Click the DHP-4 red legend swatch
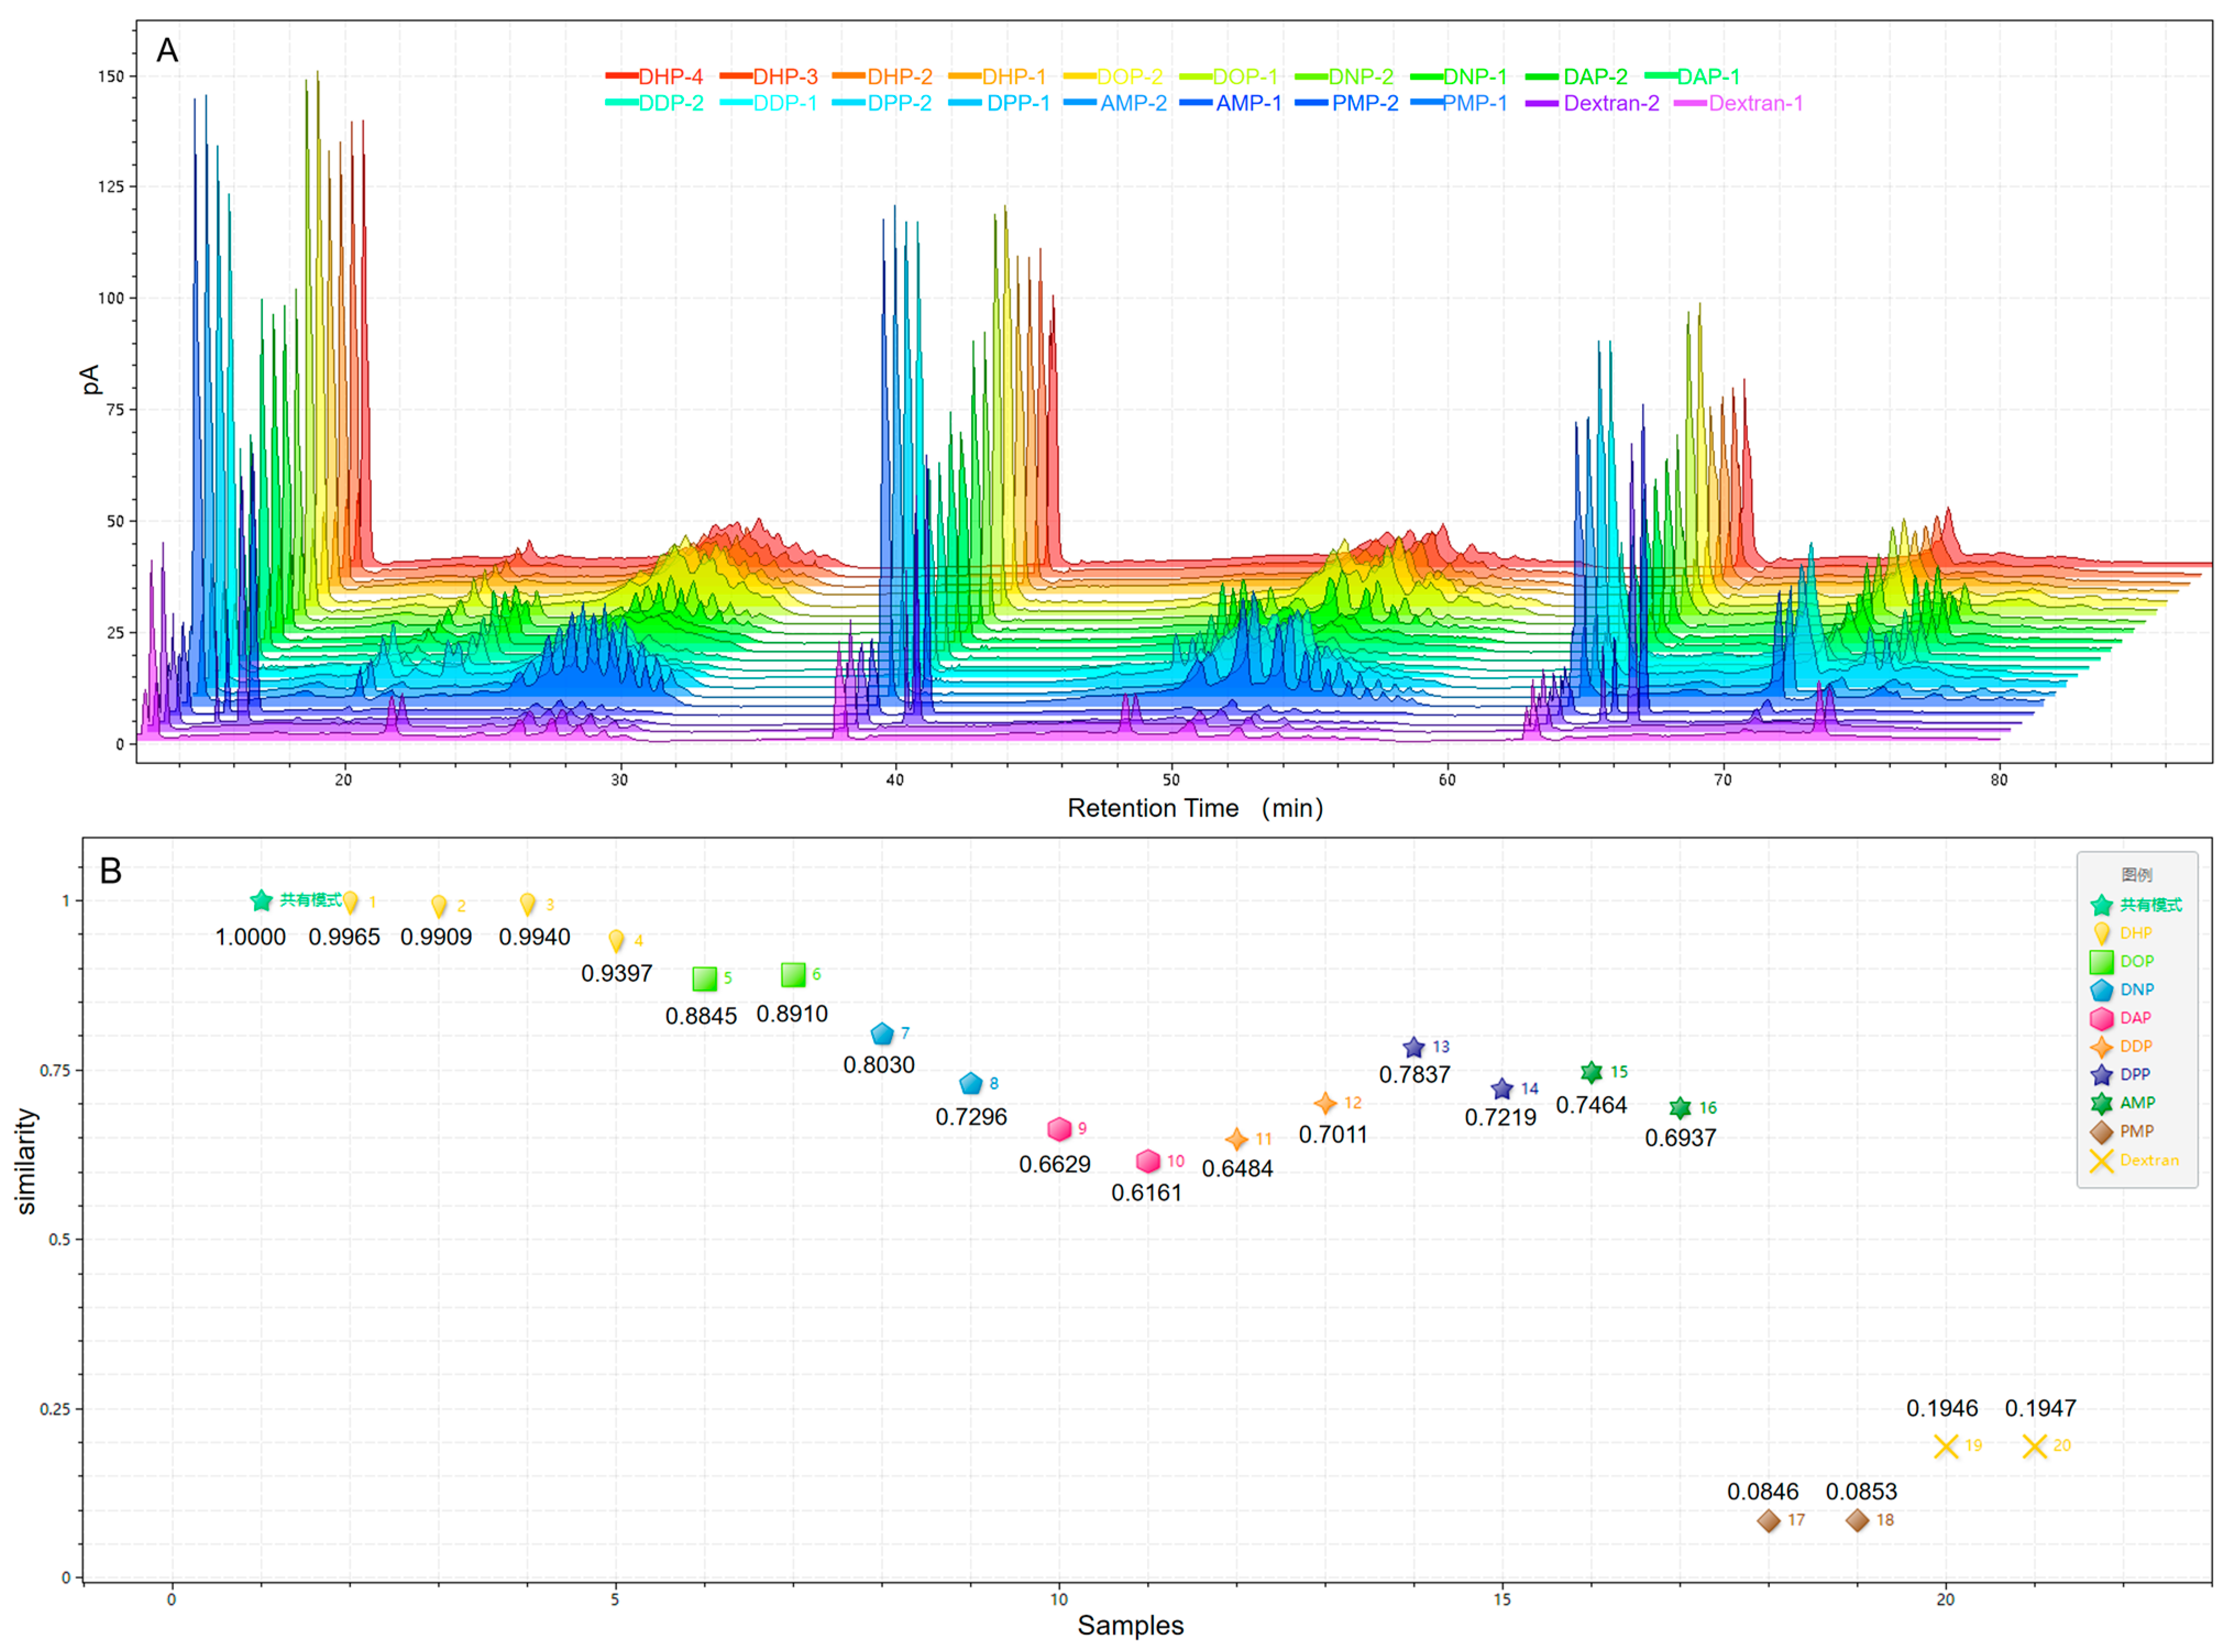The image size is (2234, 1652). click(621, 76)
